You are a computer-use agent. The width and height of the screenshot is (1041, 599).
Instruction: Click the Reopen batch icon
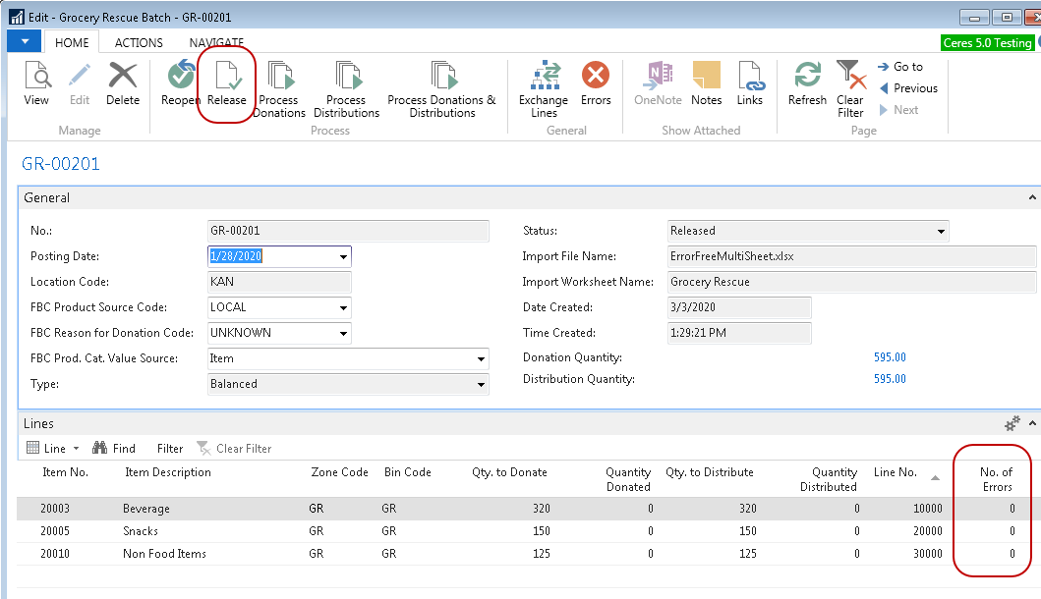pyautogui.click(x=180, y=82)
